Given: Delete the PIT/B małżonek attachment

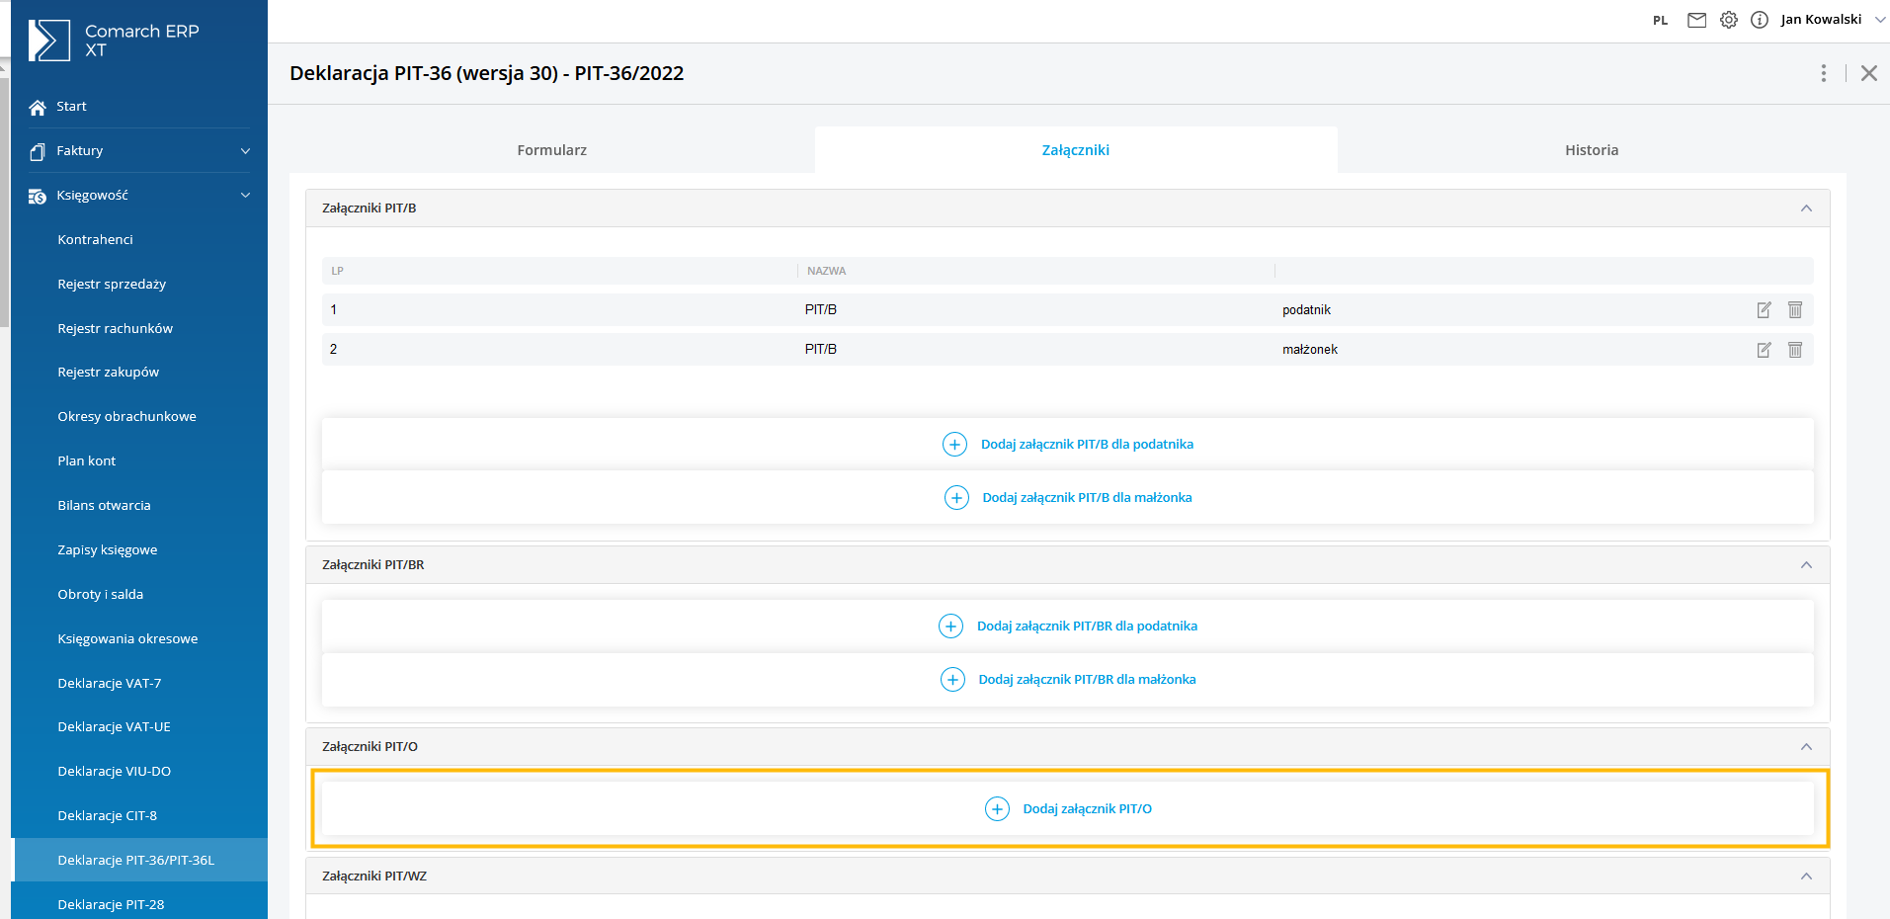Looking at the screenshot, I should [x=1795, y=350].
